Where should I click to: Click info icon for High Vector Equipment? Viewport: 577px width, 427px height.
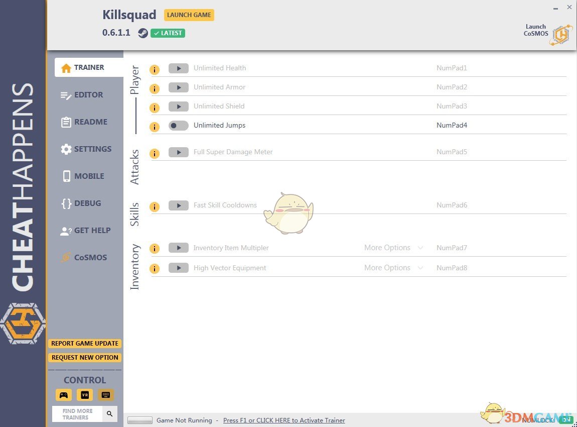[155, 269]
